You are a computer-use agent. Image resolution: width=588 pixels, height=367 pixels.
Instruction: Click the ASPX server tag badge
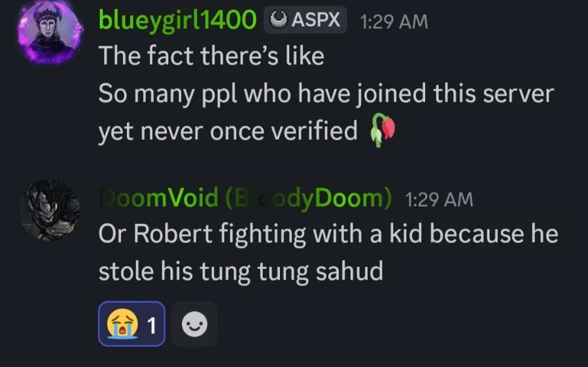[305, 20]
